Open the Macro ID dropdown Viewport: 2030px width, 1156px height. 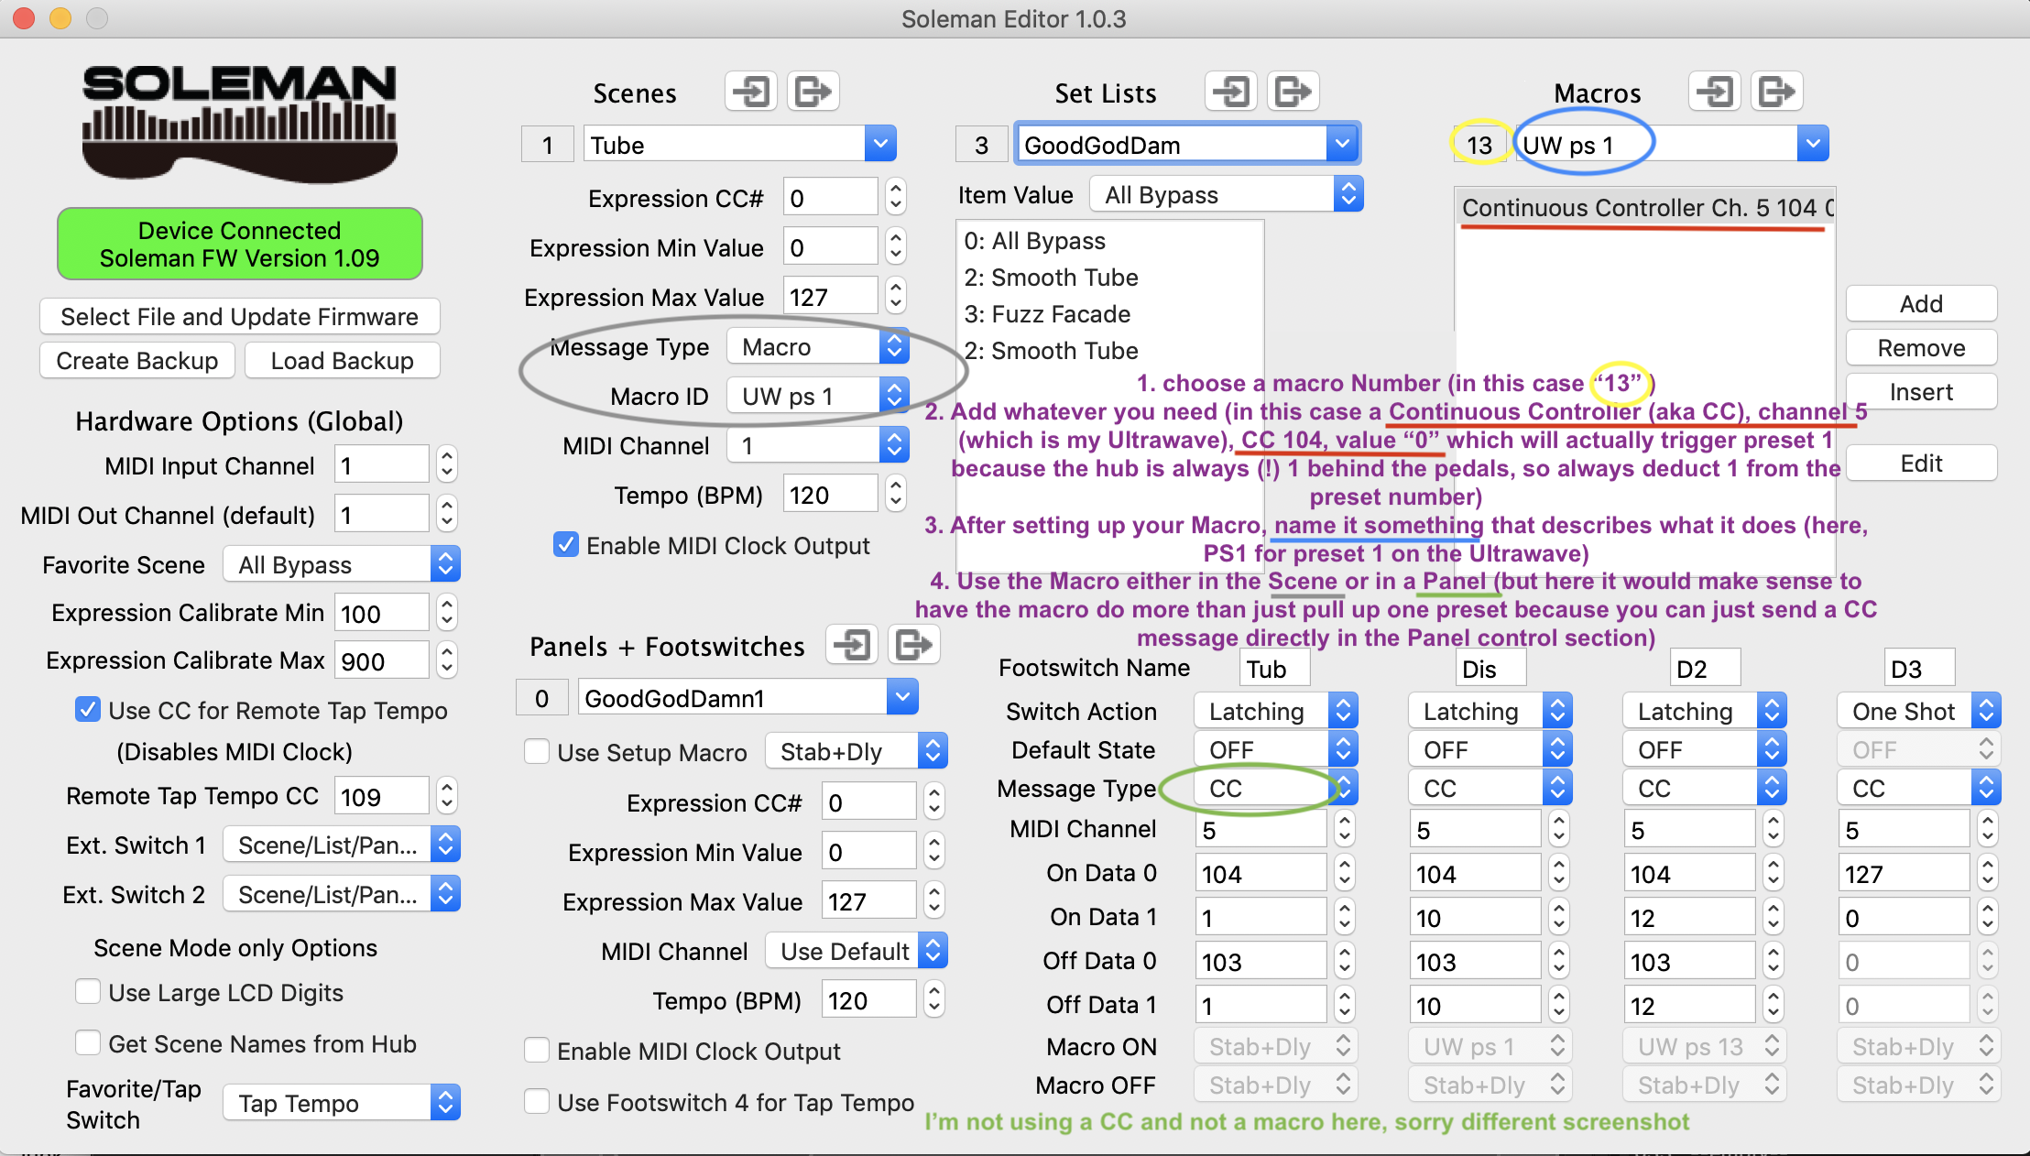[x=818, y=396]
